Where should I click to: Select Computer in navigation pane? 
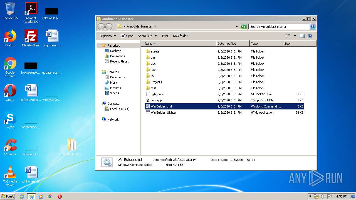coord(114,104)
